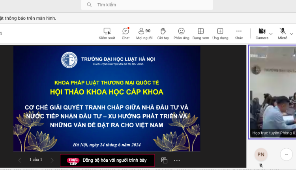Raise hand with Giơ tay
This screenshot has height=170, width=296.
[x=163, y=31]
